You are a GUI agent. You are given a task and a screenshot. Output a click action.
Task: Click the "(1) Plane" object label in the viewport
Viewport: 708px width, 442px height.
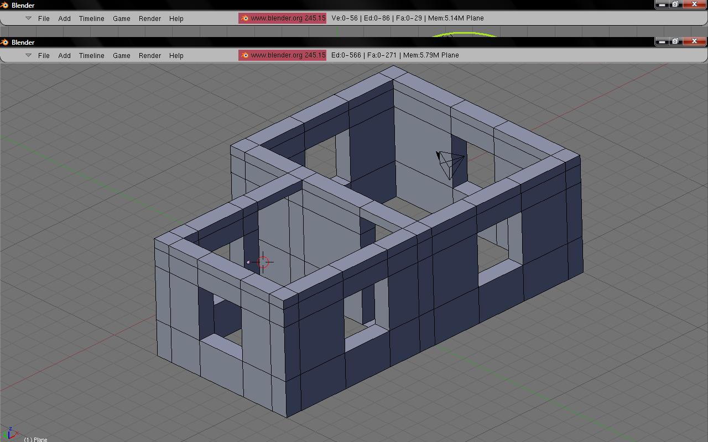tap(35, 440)
